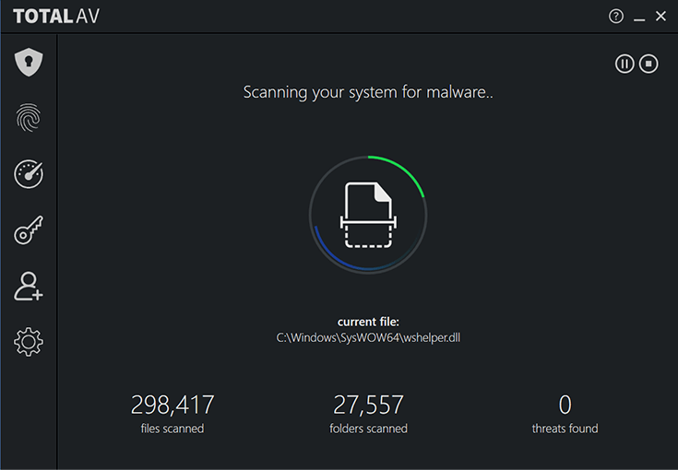Open the help question mark icon
Image resolution: width=678 pixels, height=470 pixels.
tap(616, 17)
